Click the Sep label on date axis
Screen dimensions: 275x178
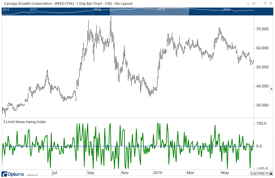click(x=90, y=173)
